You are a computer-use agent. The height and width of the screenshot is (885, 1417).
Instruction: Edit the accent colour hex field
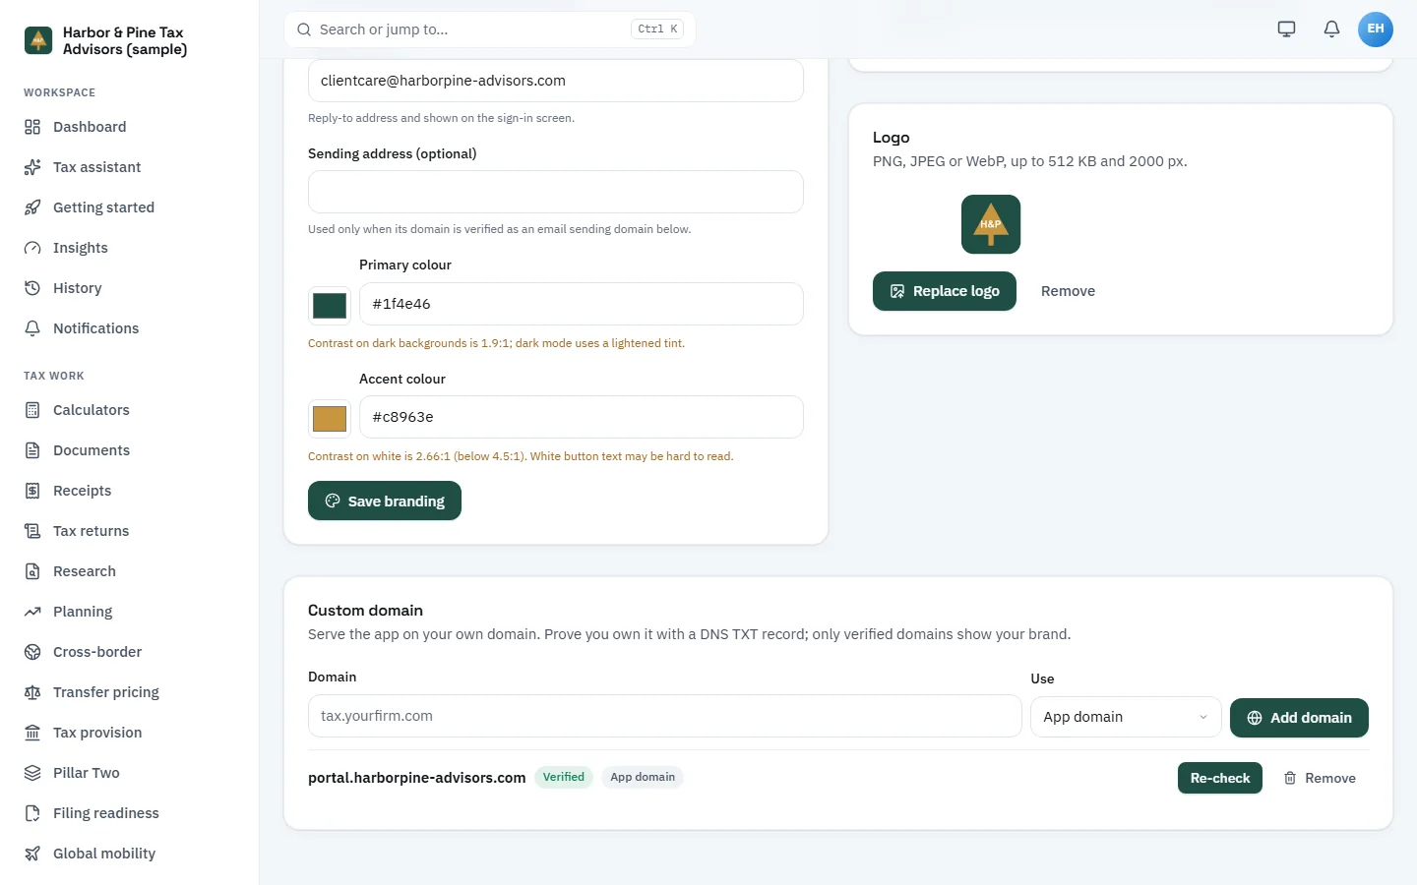582,417
